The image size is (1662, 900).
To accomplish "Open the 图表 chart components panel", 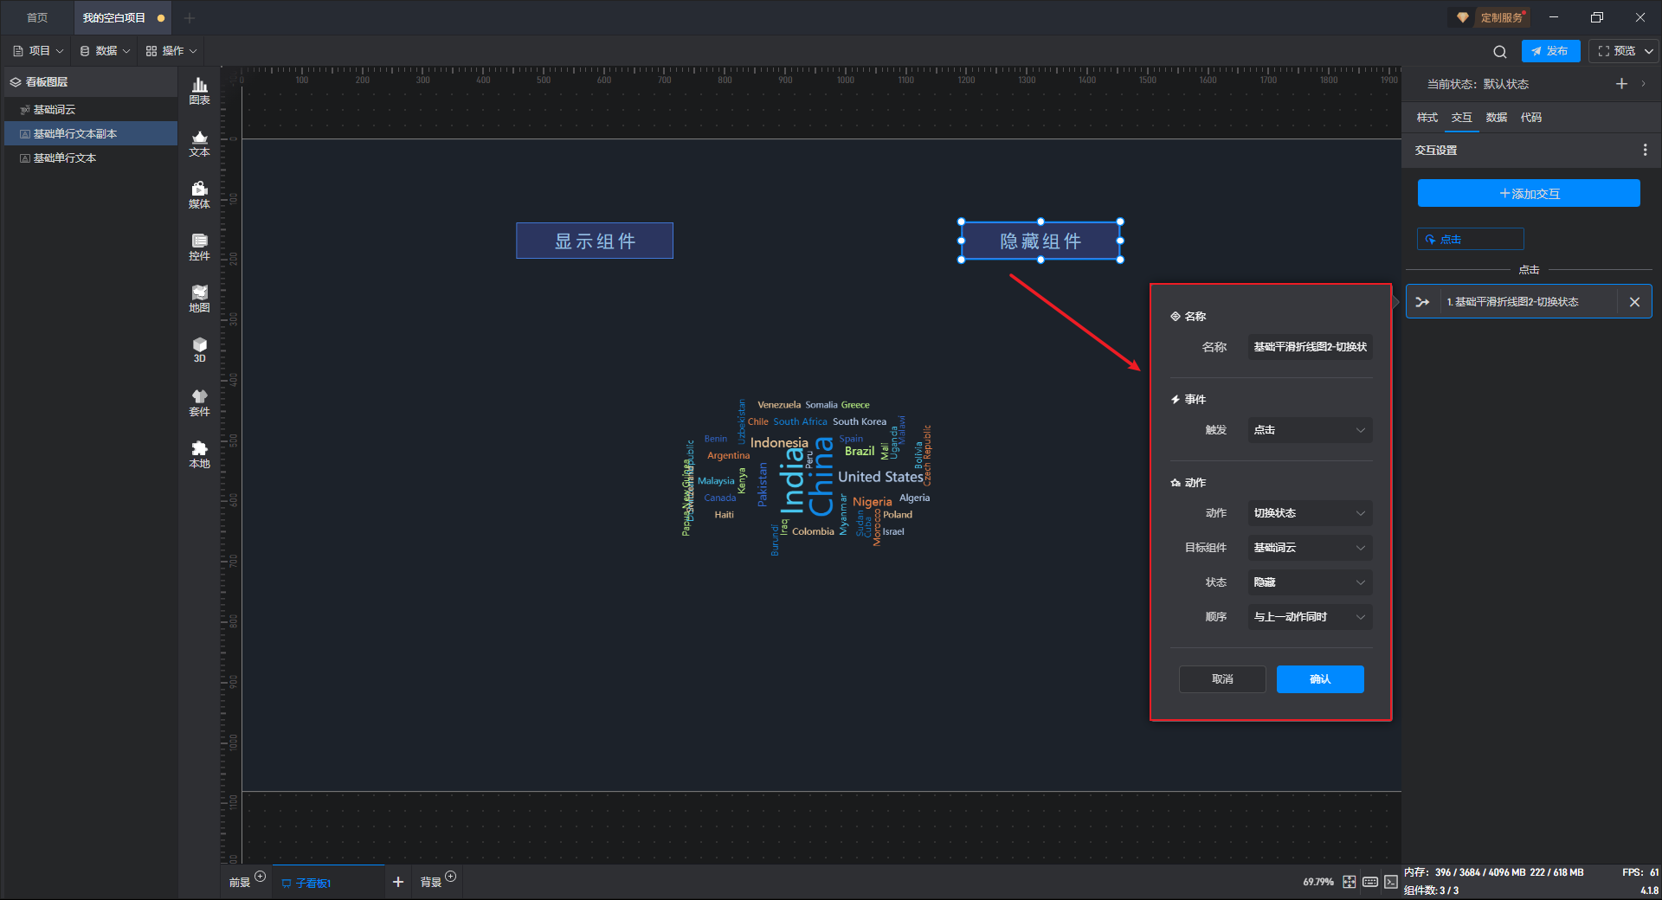I will coord(199,90).
